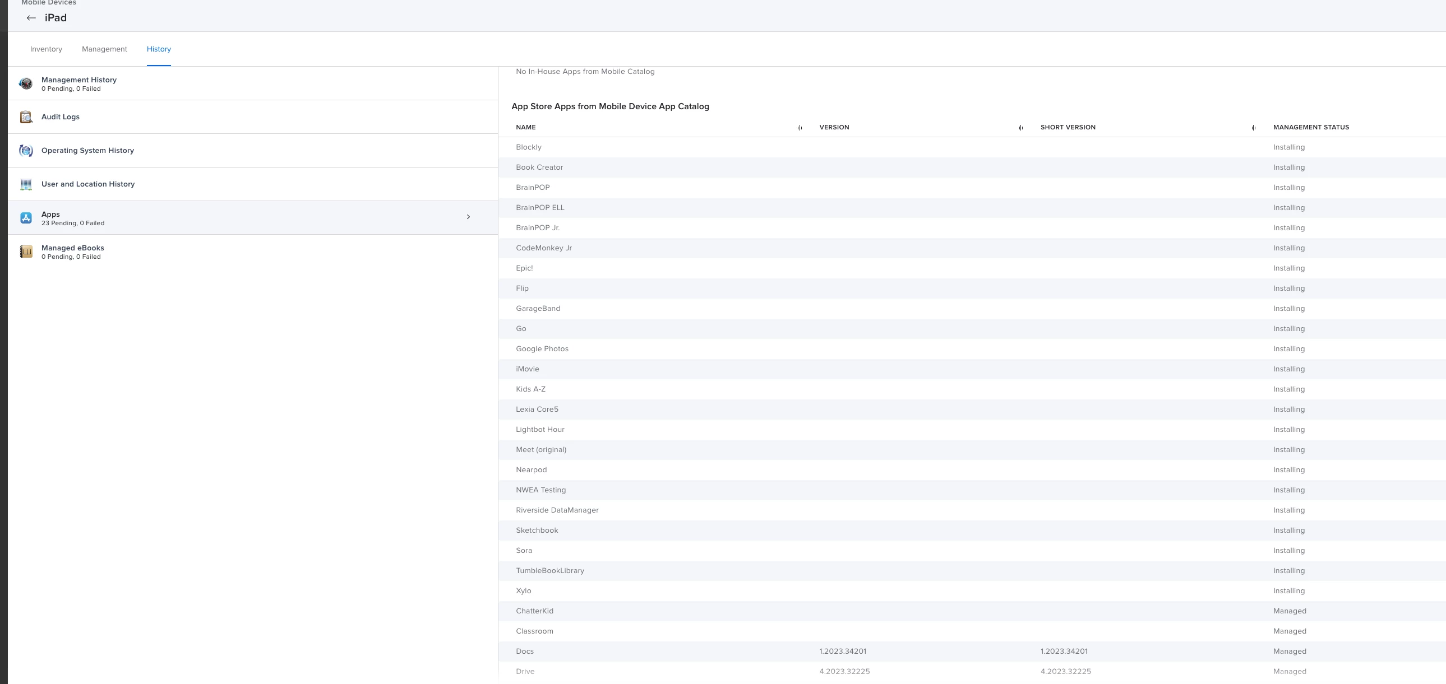Select the BrainPOP ELL row
This screenshot has height=684, width=1446.
(972, 208)
